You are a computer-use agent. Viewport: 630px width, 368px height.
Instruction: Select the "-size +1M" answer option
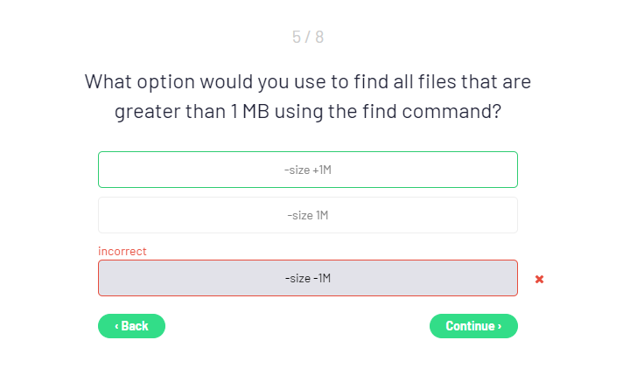coord(307,170)
